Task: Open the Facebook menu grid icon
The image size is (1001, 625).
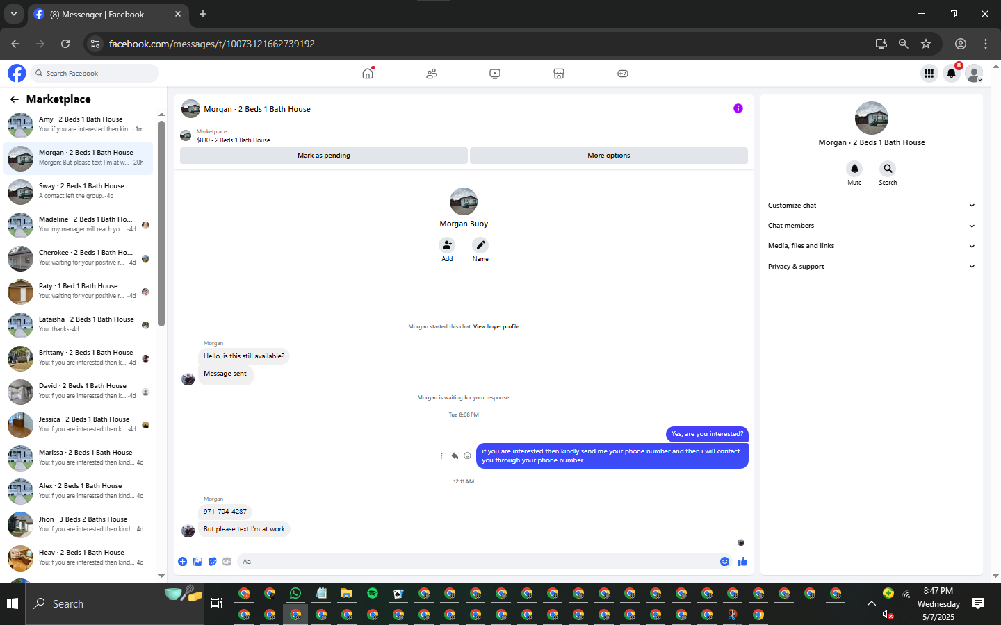Action: click(x=929, y=73)
